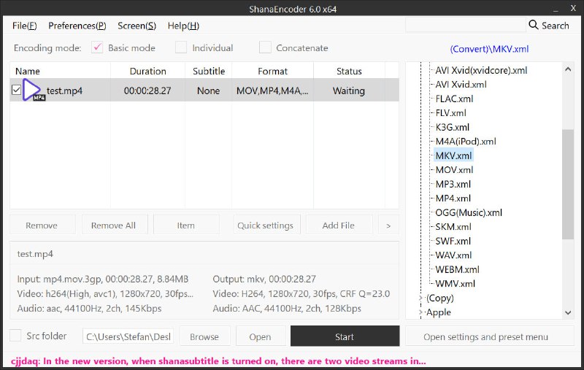
Task: Open the Preferences menu
Action: tap(77, 26)
